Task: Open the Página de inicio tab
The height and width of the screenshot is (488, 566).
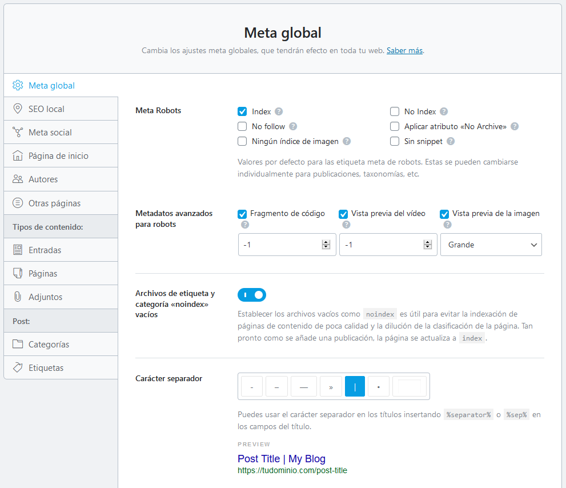Action: click(61, 155)
